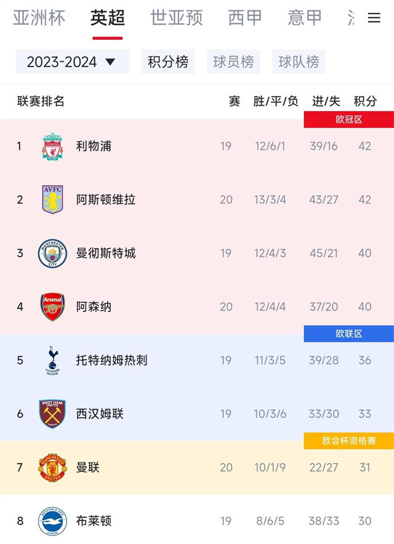
Task: Click the West Ham United crest
Action: point(52,414)
